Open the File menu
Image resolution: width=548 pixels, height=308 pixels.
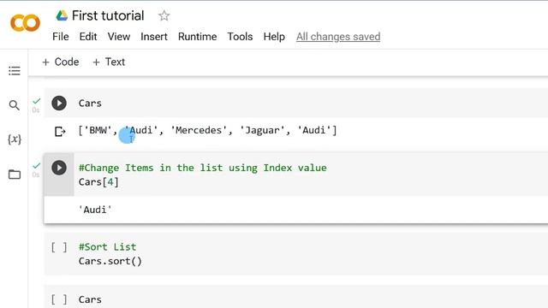[x=61, y=37]
